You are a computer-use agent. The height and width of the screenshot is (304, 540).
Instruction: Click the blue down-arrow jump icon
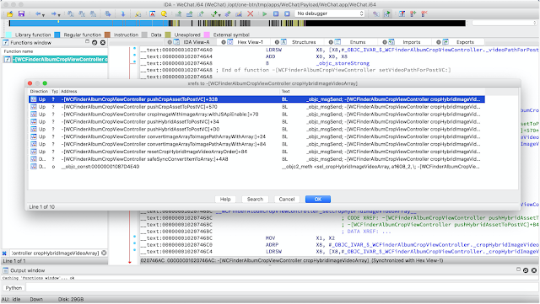tap(122, 13)
